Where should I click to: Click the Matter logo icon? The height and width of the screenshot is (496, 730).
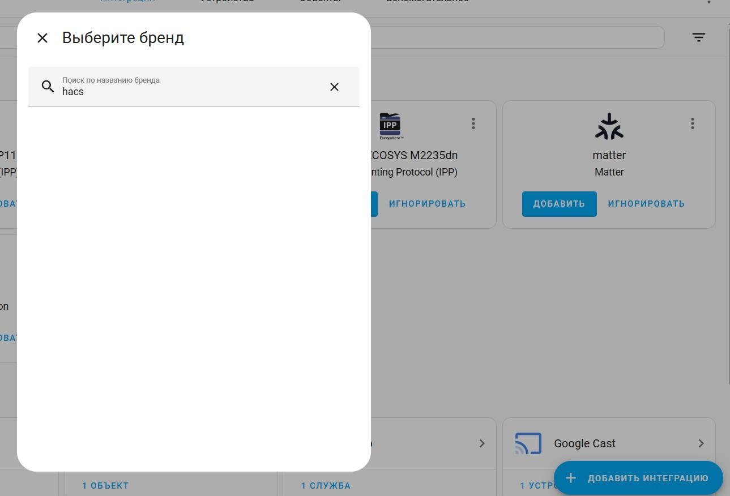609,126
